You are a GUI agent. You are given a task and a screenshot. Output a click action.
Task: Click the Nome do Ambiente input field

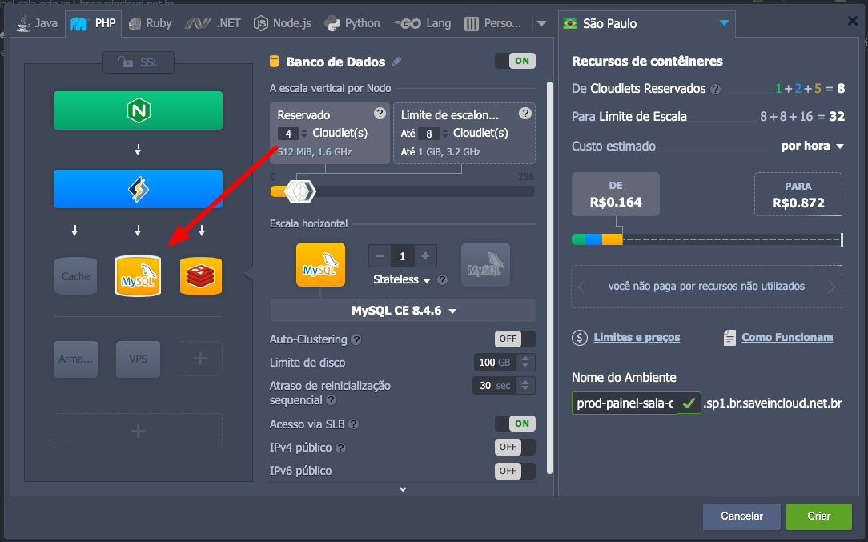(x=625, y=403)
